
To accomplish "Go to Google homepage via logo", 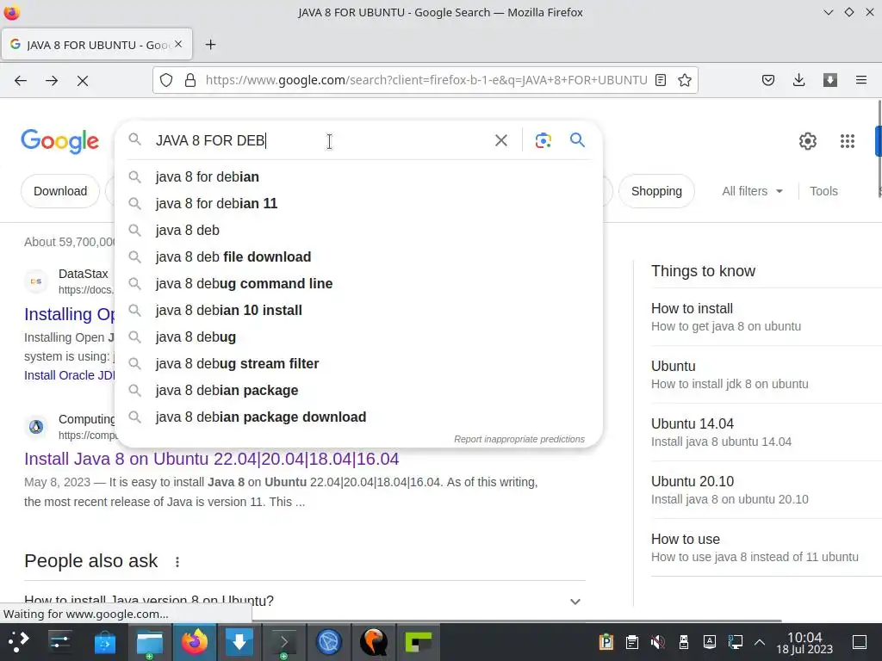I will click(59, 141).
